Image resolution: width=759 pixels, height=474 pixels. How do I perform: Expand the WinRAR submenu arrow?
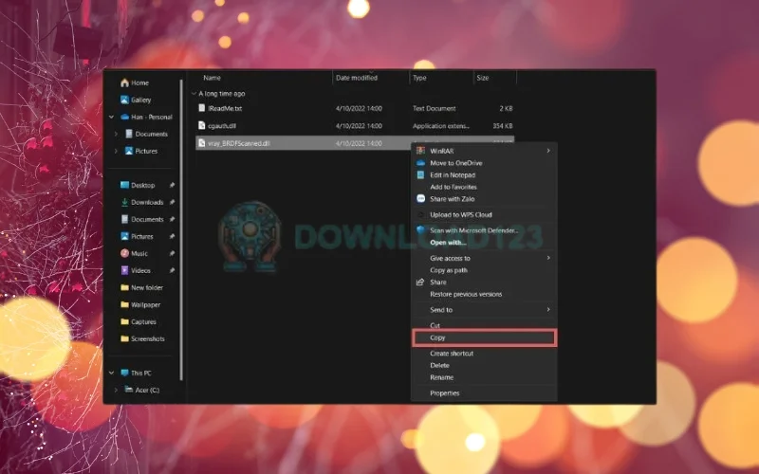[548, 151]
